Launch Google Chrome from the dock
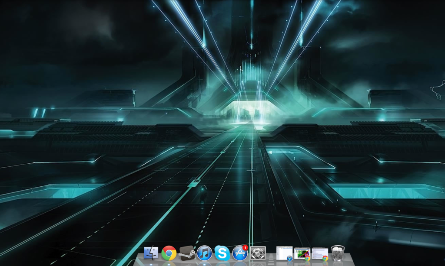The width and height of the screenshot is (445, 266). 169,253
